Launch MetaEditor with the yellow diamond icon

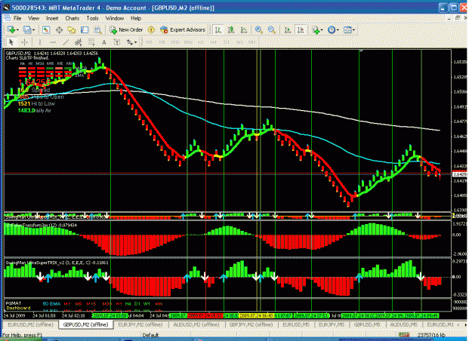pos(151,29)
